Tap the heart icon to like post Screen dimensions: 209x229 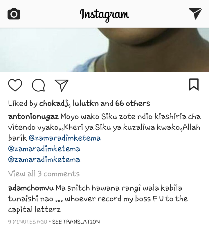(x=15, y=85)
